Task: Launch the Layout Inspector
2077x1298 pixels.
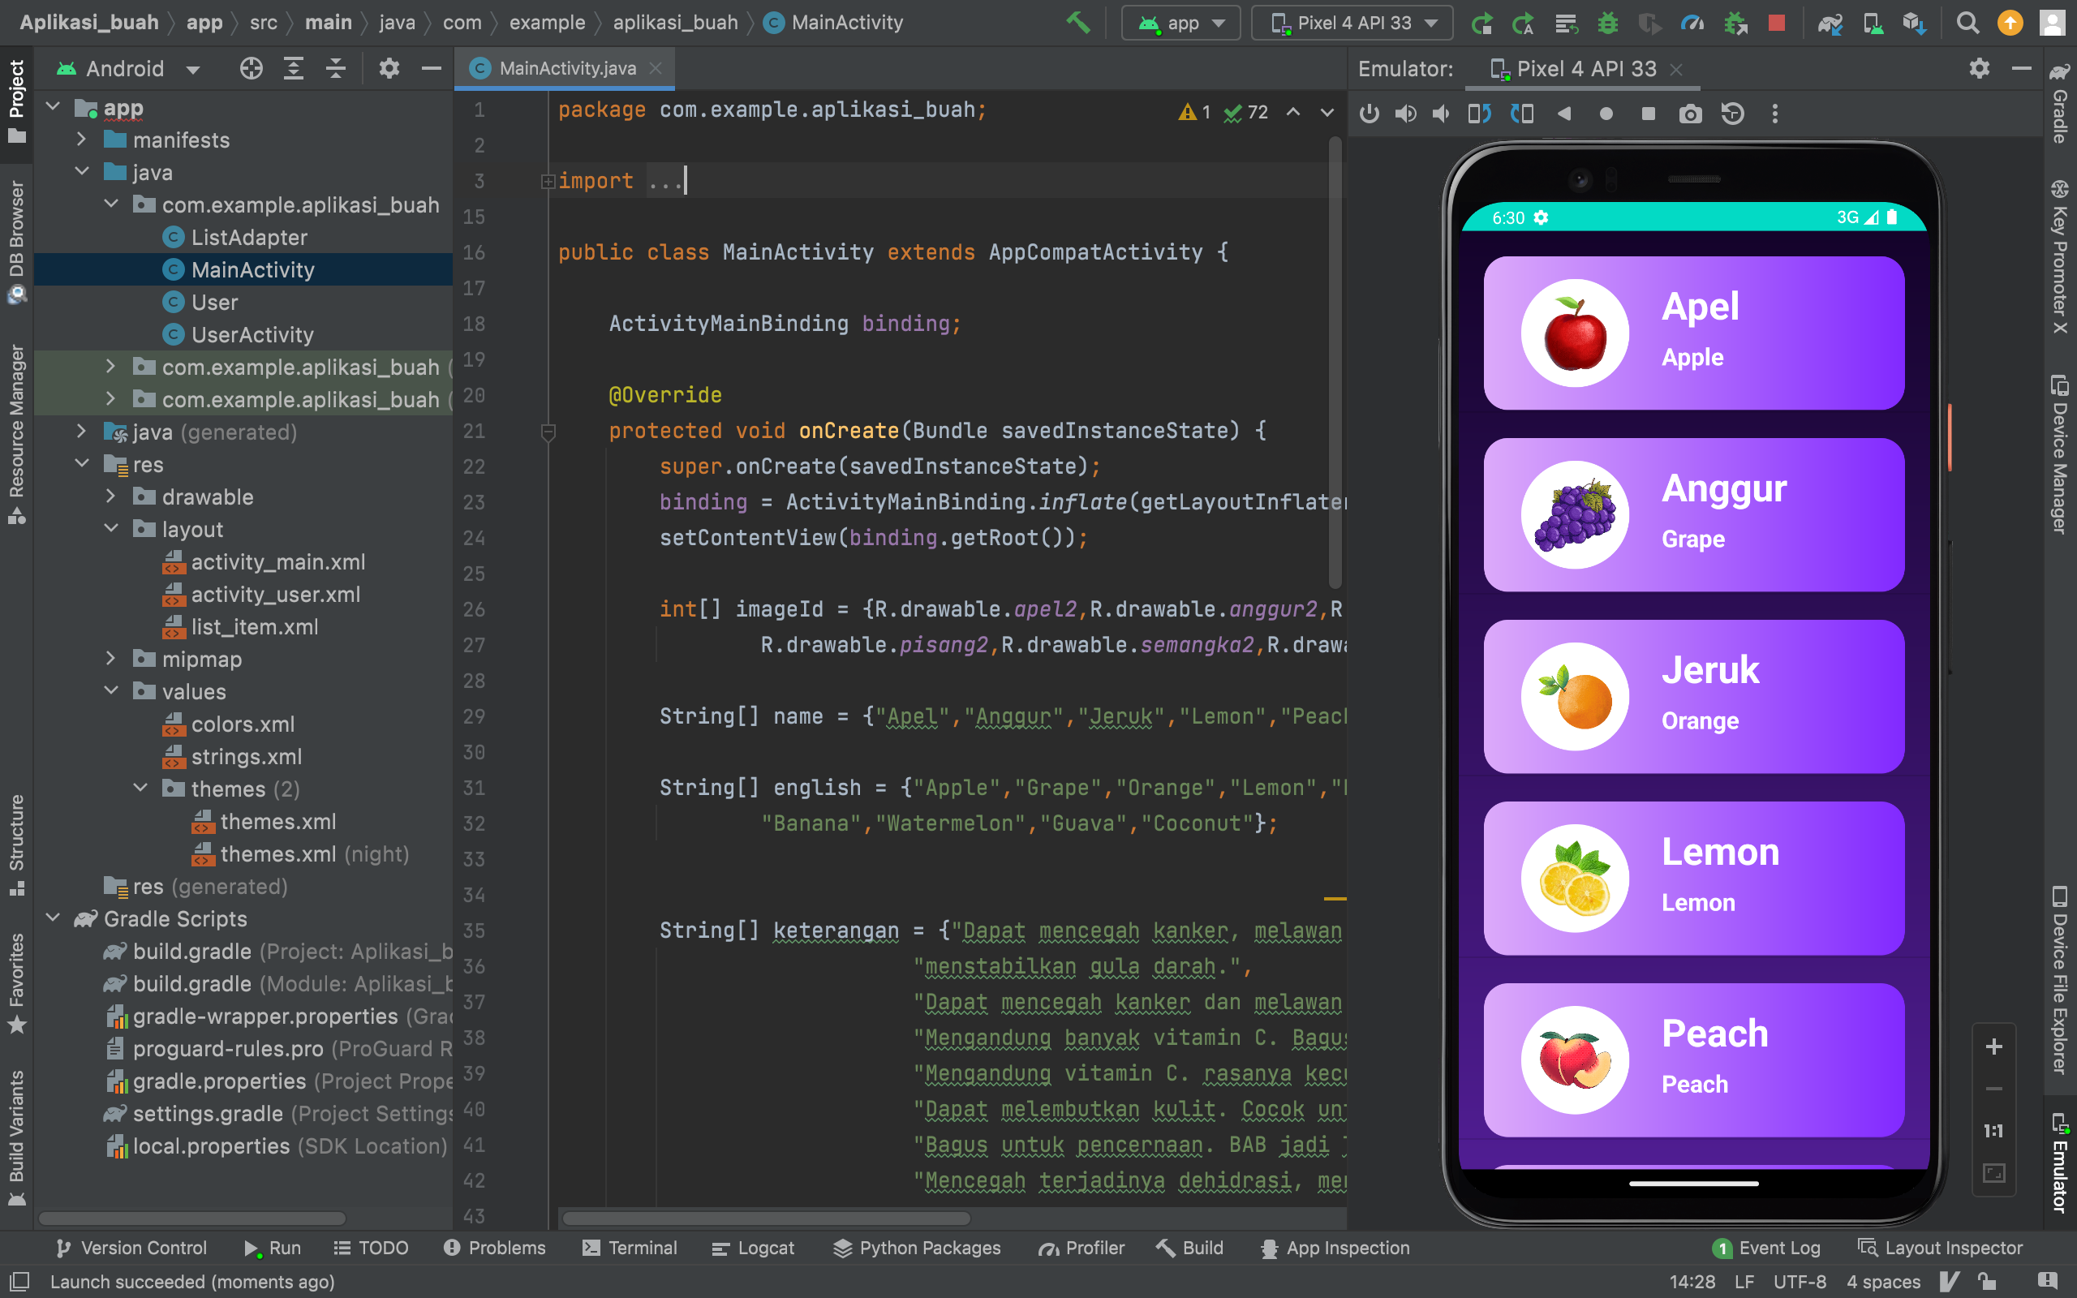Action: pos(1942,1248)
